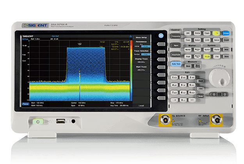This screenshot has width=244, height=164.
Task: Select Number under Trace Selection
Action: click(137, 54)
